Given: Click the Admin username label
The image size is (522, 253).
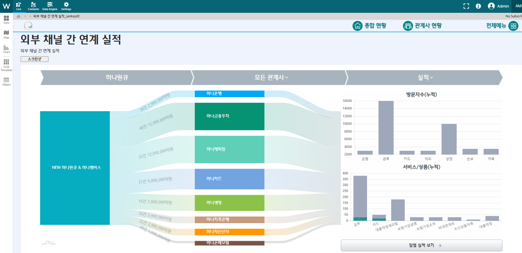Looking at the screenshot, I should [503, 6].
